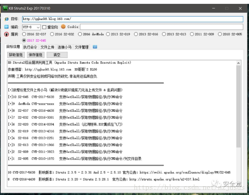Click the S2-009 CVE-2011-3923 line
The height and width of the screenshot is (195, 249).
(x=65, y=152)
